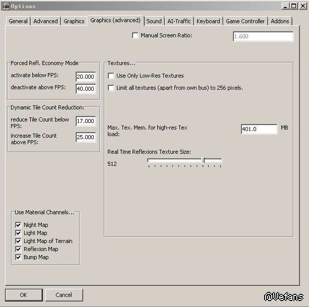
Task: Uncheck the Night Map channel
Action: tap(18, 225)
